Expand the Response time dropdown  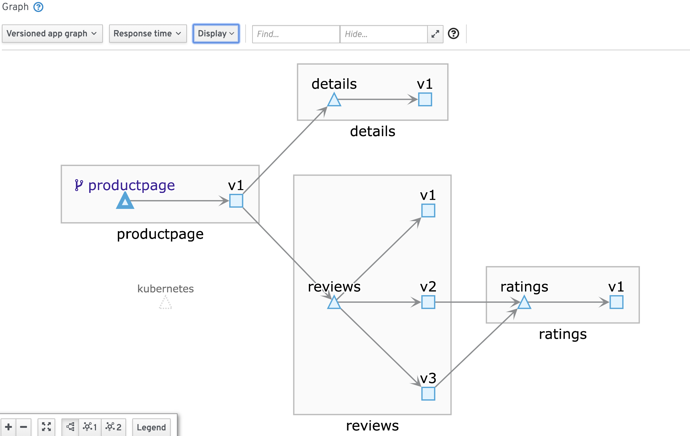pos(147,34)
